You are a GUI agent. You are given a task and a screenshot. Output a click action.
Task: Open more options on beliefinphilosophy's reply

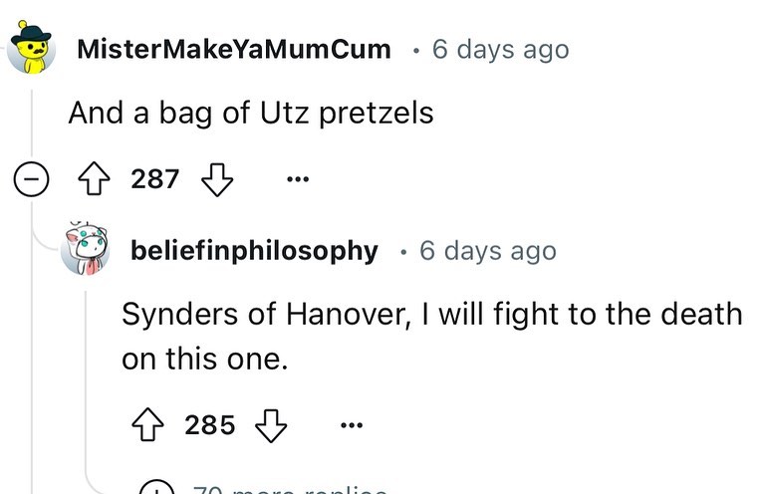point(351,426)
